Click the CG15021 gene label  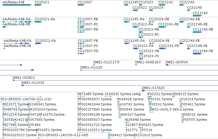(x=42, y=2)
